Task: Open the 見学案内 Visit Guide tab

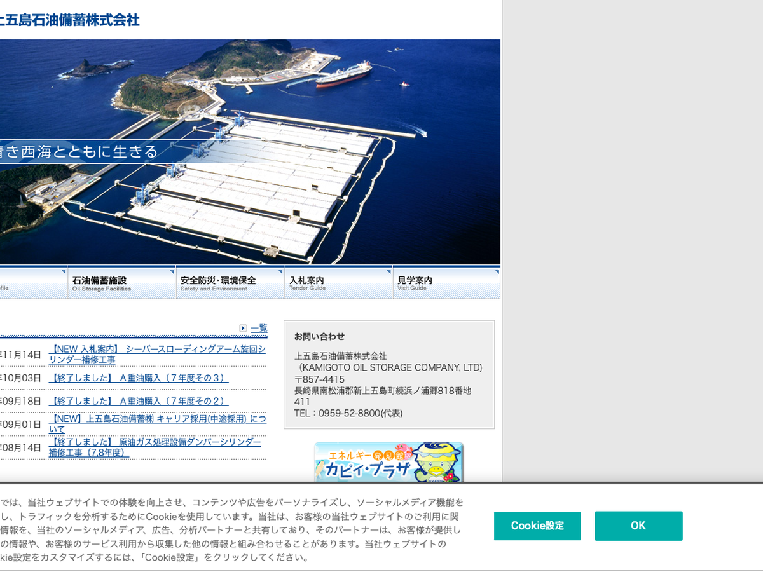Action: click(446, 283)
